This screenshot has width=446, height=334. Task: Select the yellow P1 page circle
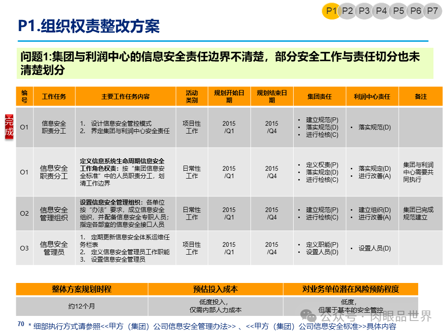(x=331, y=11)
